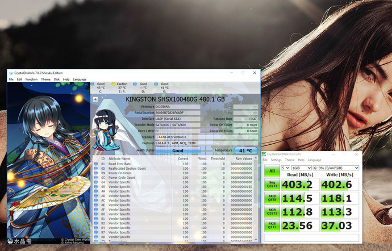
Task: Open Theme menu in CrystalDiskMark
Action: coord(290,160)
